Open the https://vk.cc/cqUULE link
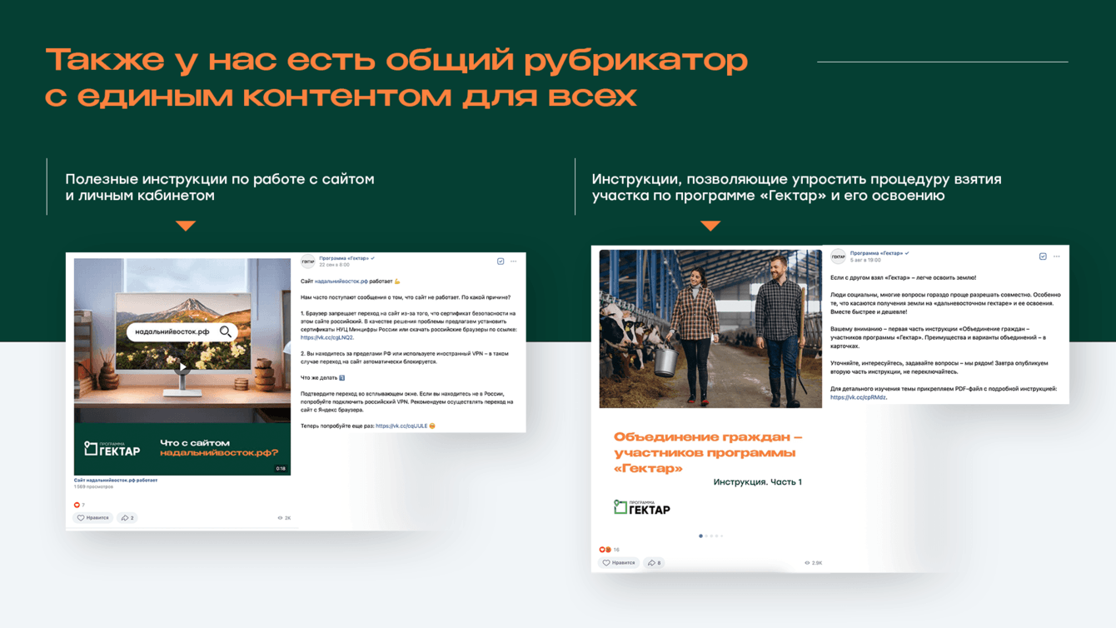Screen dimensions: 1116x628 [x=401, y=426]
